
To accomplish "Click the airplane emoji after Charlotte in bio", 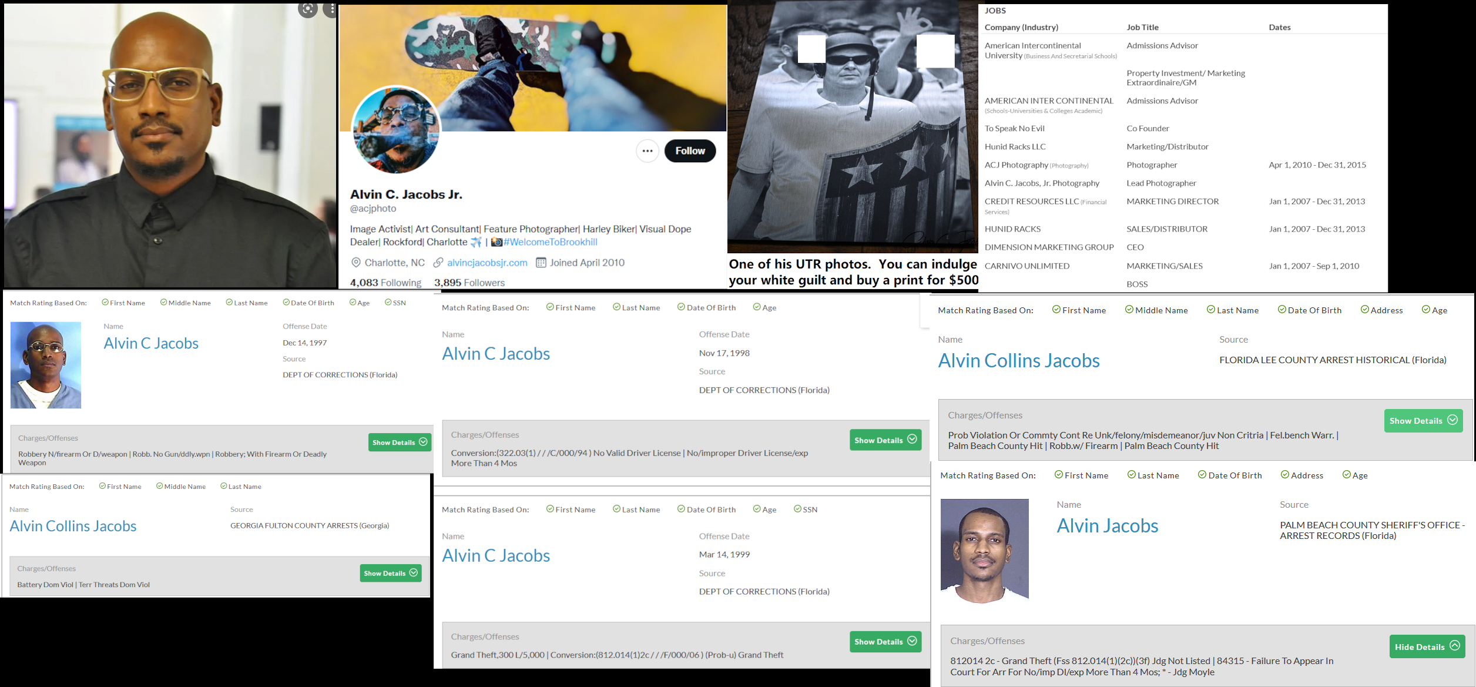I will (x=475, y=242).
